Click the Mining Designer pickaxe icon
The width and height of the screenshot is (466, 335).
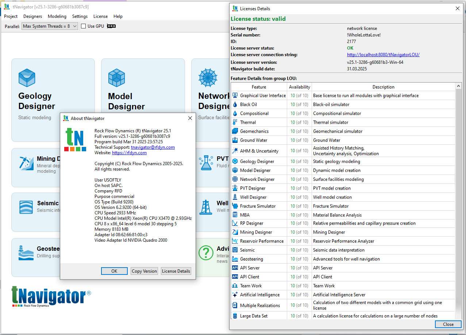pyautogui.click(x=26, y=163)
